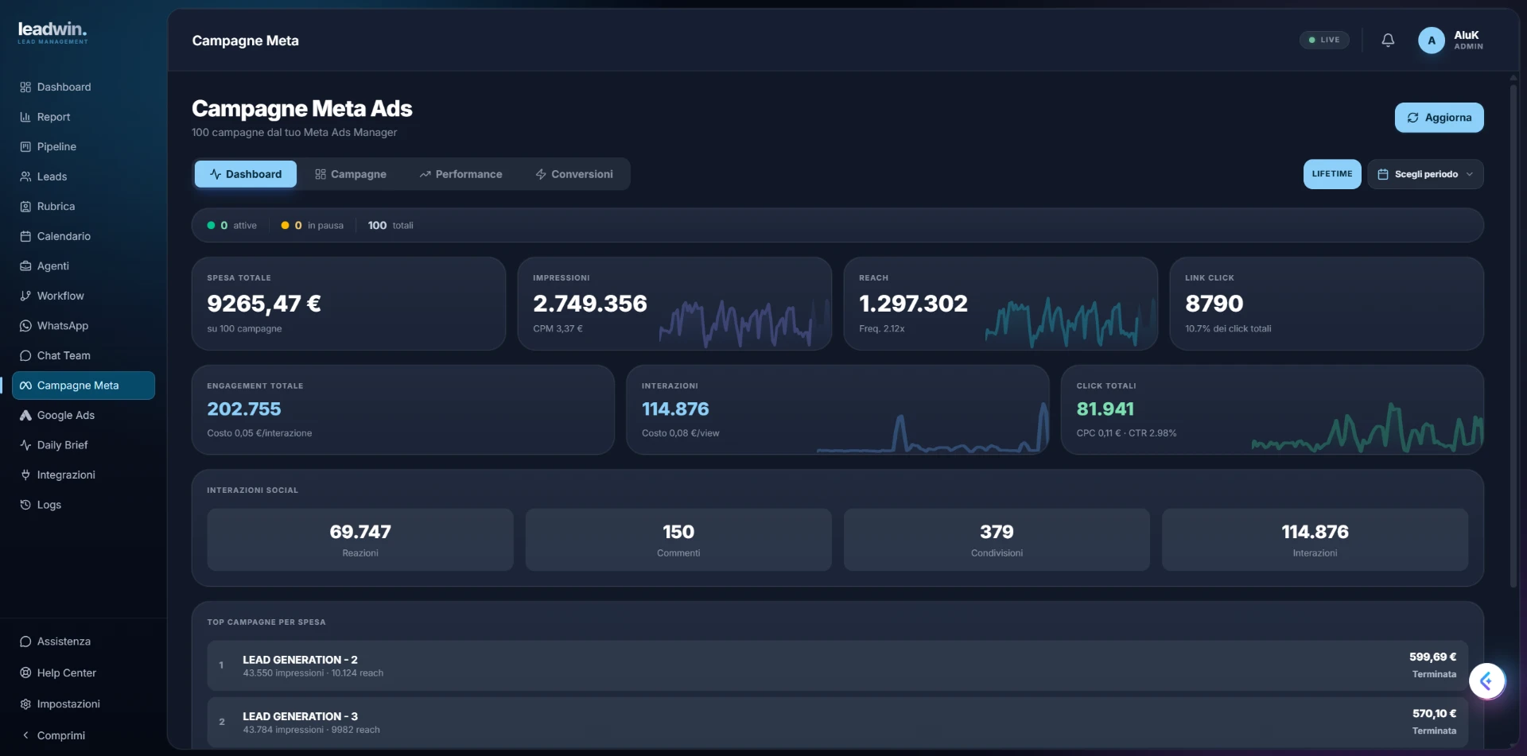This screenshot has height=756, width=1527.
Task: Open Leads in the sidebar
Action: coord(83,176)
